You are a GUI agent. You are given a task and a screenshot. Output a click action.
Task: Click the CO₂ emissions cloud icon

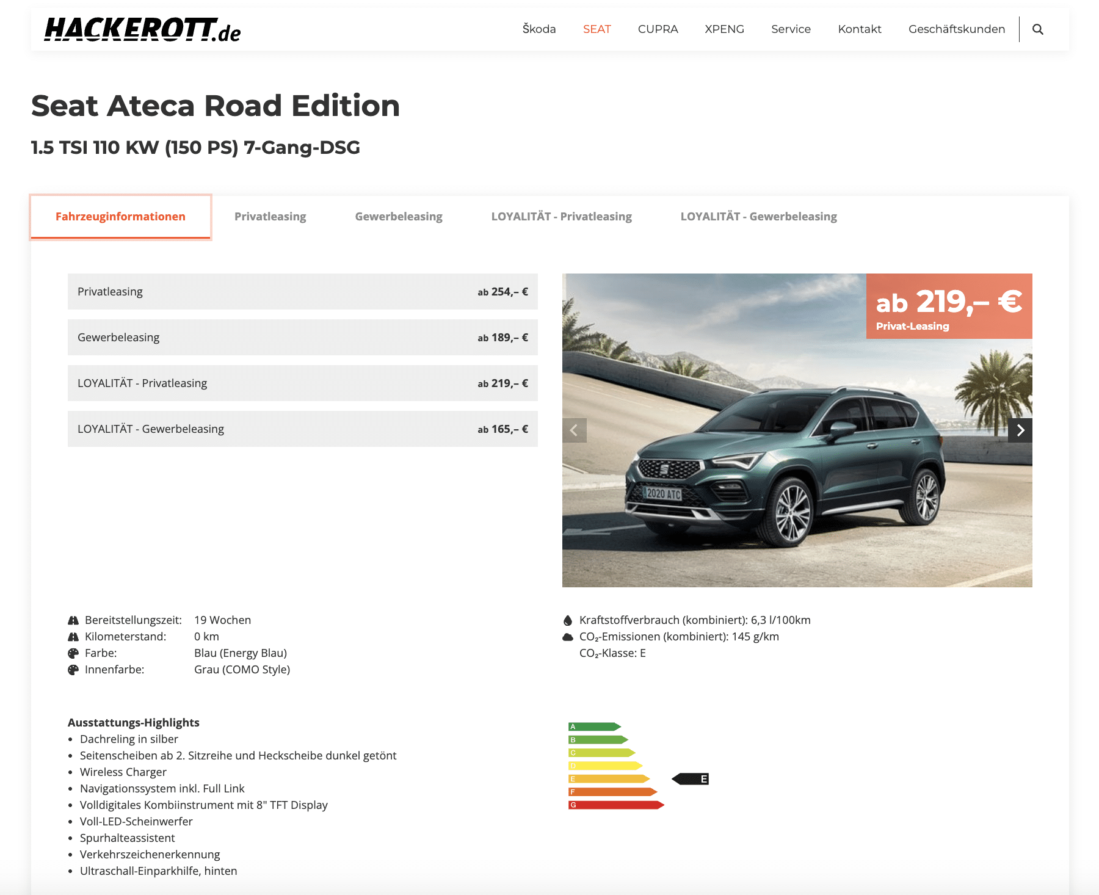tap(568, 637)
